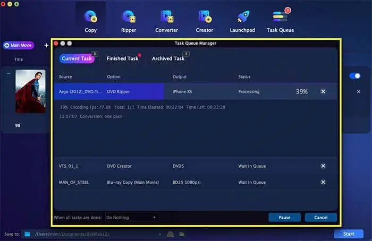
Task: Remove the Argo DVD Ripper task
Action: tap(323, 91)
